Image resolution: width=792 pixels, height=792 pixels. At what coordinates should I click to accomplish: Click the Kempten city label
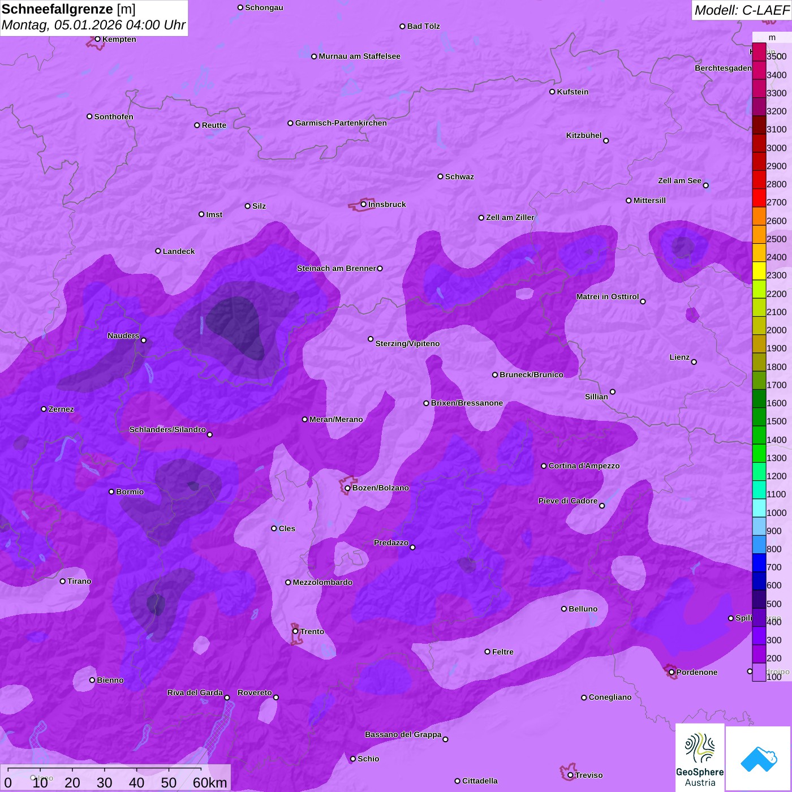[x=119, y=39]
